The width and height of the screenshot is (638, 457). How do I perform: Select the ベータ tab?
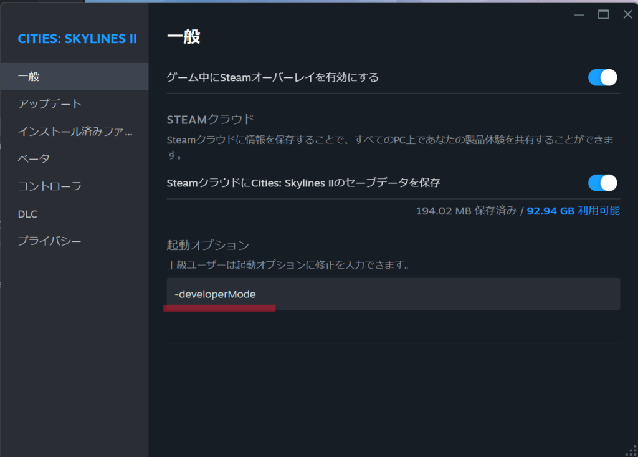click(x=74, y=158)
